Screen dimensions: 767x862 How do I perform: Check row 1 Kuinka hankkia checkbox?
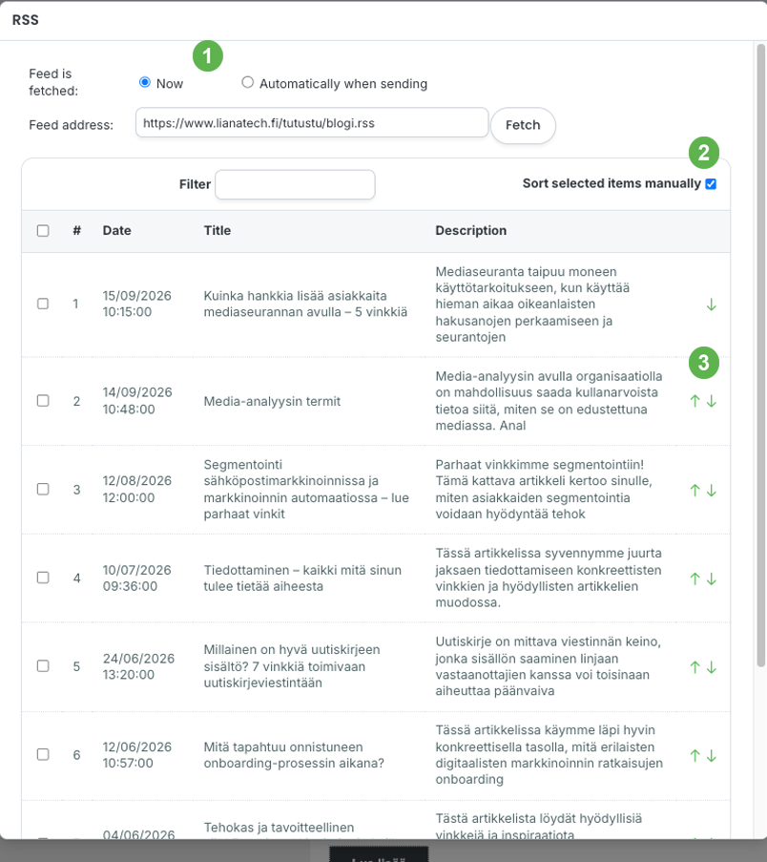tap(43, 304)
